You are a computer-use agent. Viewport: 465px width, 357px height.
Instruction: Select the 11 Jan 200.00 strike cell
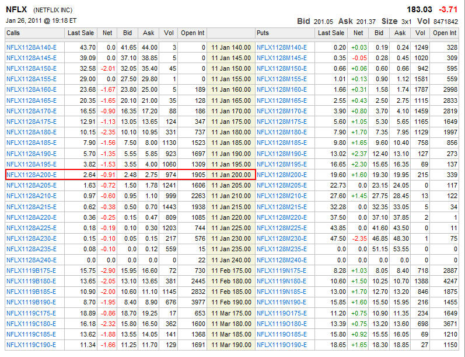click(231, 175)
